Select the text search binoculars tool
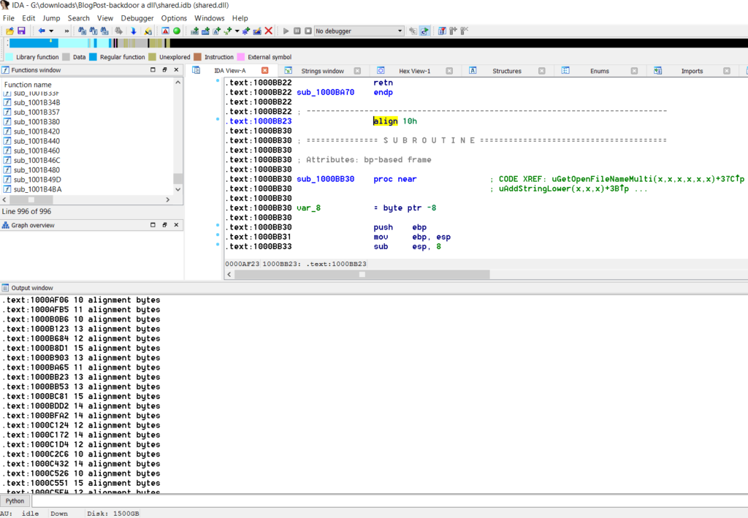This screenshot has width=748, height=518. point(94,31)
